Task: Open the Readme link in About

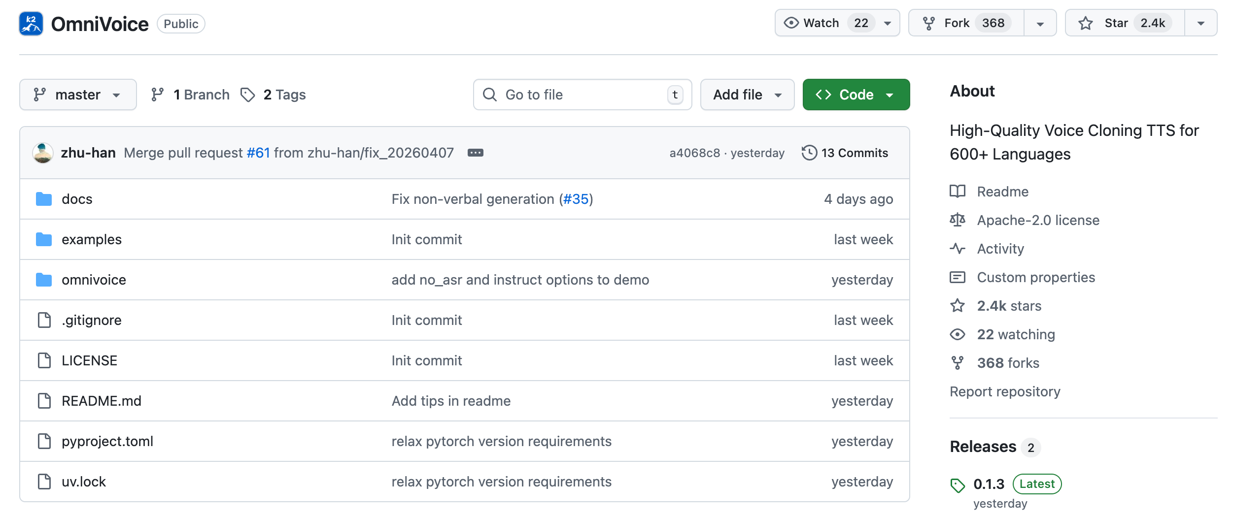Action: [x=1002, y=192]
